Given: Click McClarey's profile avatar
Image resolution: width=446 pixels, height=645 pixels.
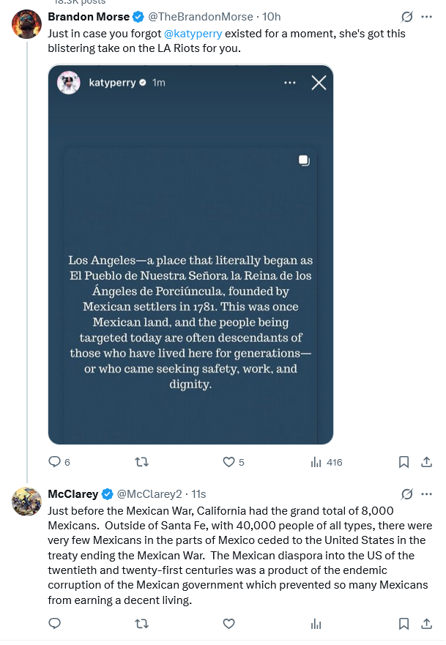Looking at the screenshot, I should point(27,502).
